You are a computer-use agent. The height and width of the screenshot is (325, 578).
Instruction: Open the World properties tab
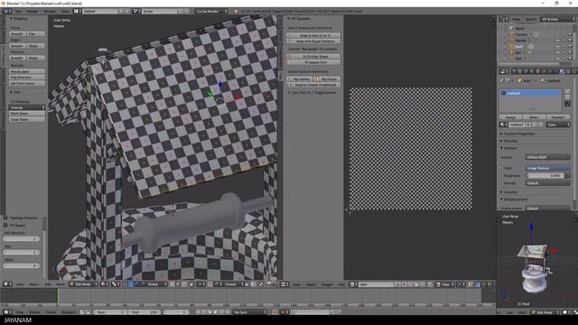(532, 71)
